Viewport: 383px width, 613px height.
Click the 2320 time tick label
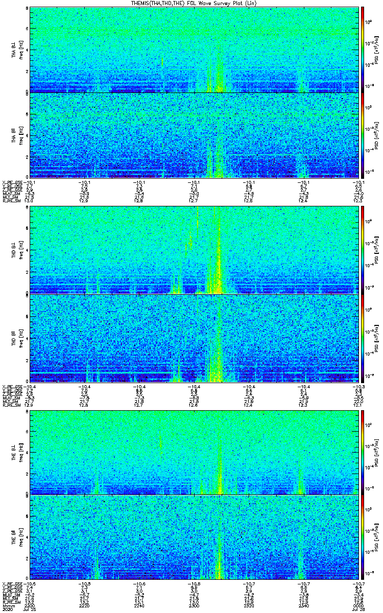coord(249,605)
